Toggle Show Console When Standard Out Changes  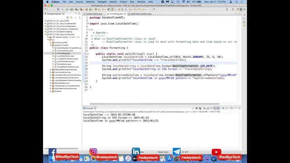pos(215,108)
